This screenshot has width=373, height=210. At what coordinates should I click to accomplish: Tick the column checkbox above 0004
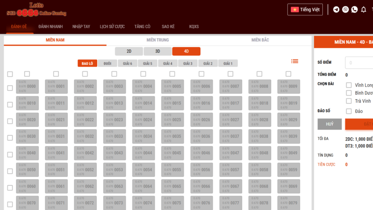pos(143,74)
